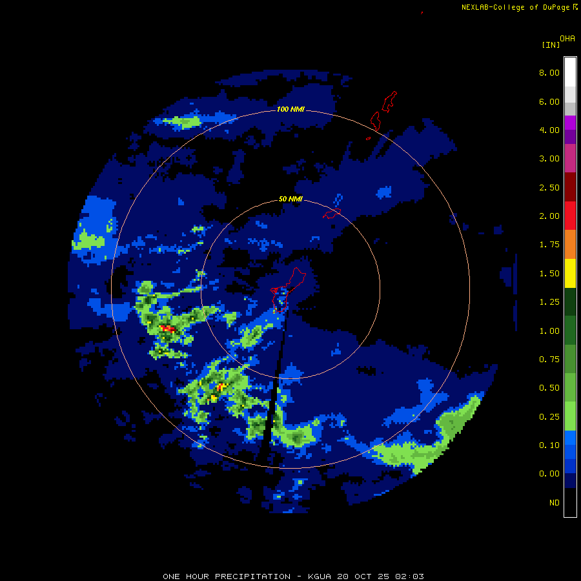This screenshot has height=581, width=581.
Task: Click the white 8.00 inch legend swatch
Action: (570, 72)
